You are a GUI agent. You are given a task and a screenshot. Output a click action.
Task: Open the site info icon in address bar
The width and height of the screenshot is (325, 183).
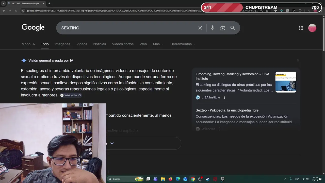point(23,11)
